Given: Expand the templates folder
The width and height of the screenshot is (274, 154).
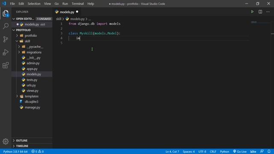Looking at the screenshot, I should [x=17, y=96].
